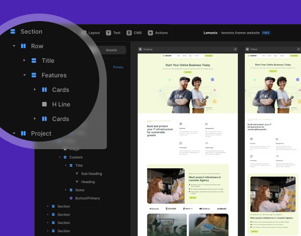301x236 pixels.
Task: Click green button in Desktop project card
Action: (x=193, y=197)
